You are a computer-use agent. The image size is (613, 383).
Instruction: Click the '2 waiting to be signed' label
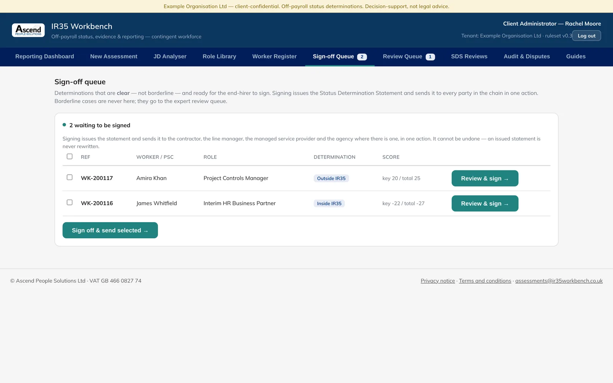coord(100,125)
